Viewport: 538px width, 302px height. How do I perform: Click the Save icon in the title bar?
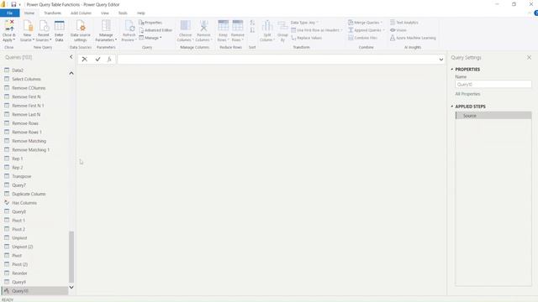(x=13, y=4)
